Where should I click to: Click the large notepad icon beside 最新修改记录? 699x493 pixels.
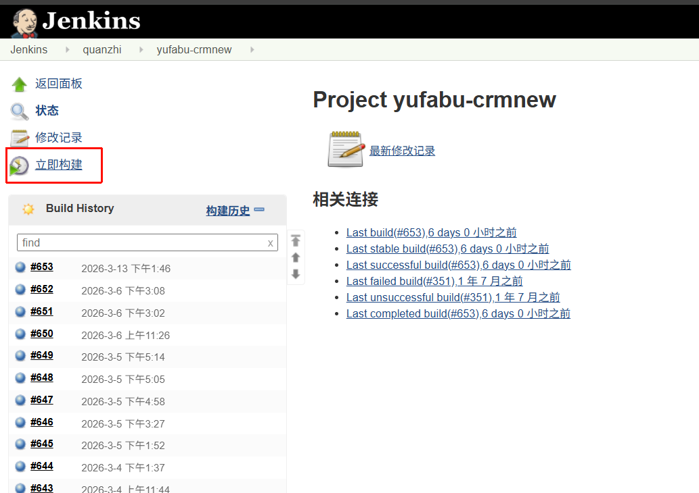(346, 149)
